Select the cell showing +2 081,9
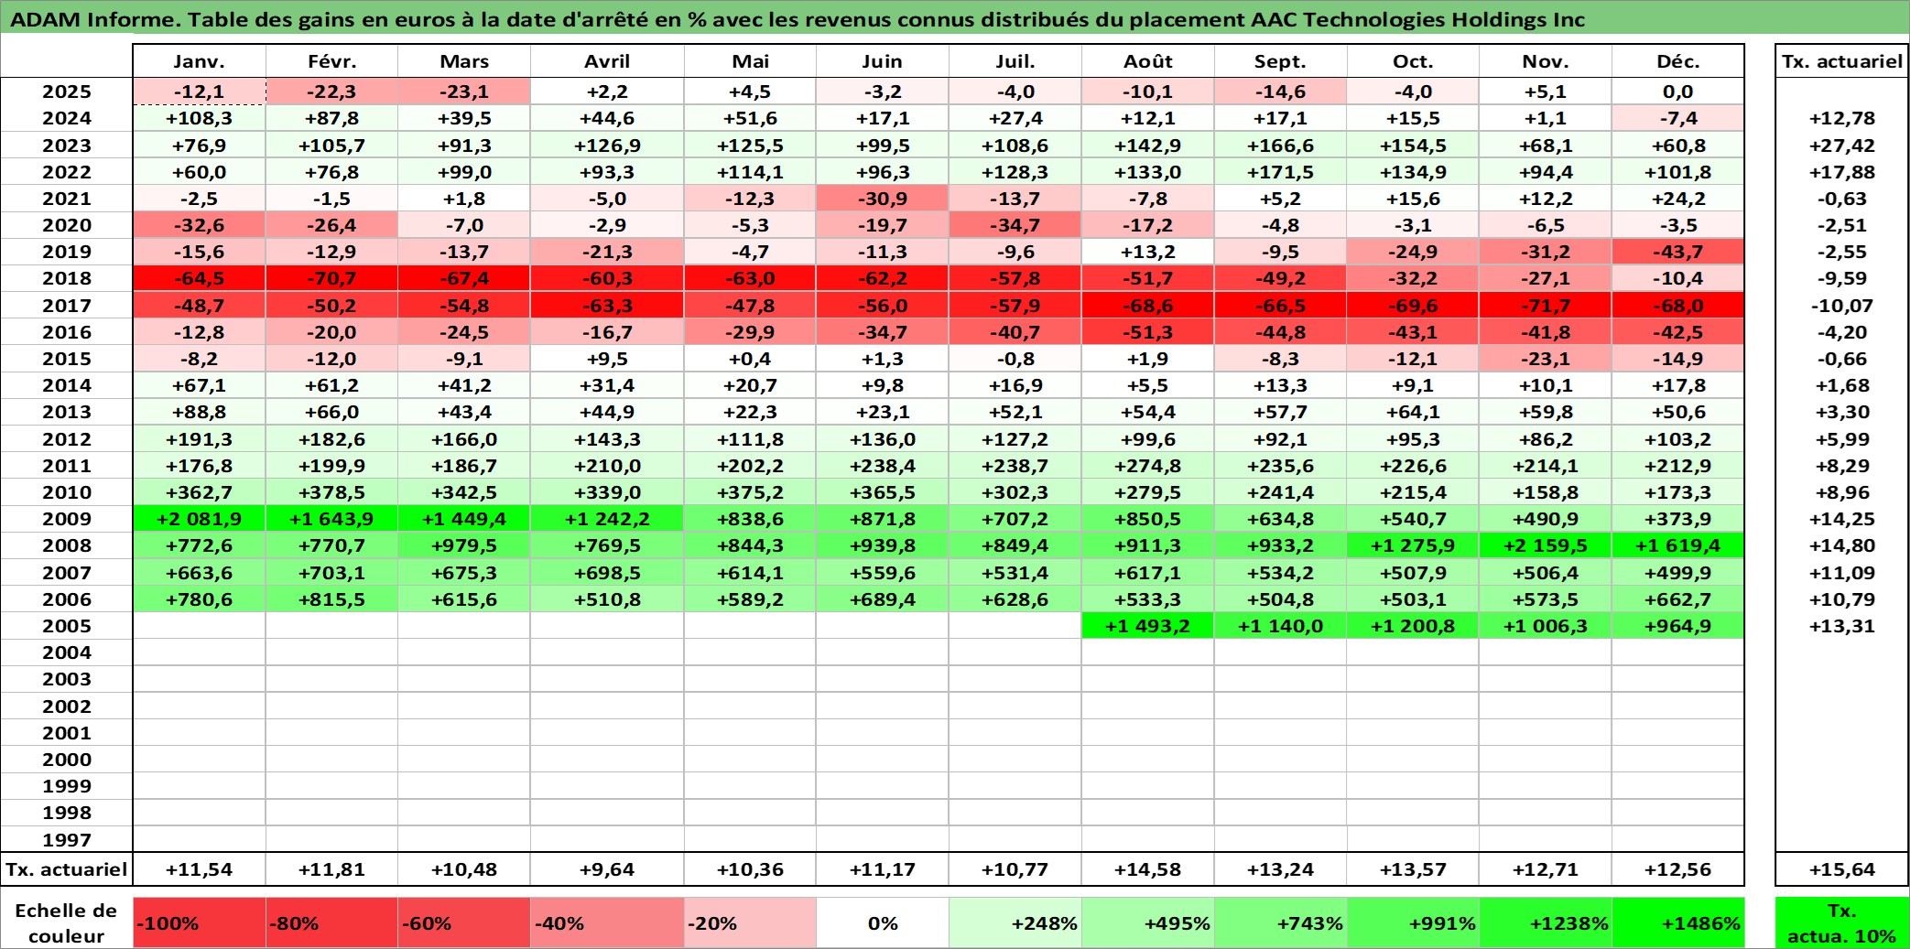This screenshot has width=1910, height=949. coord(199,519)
